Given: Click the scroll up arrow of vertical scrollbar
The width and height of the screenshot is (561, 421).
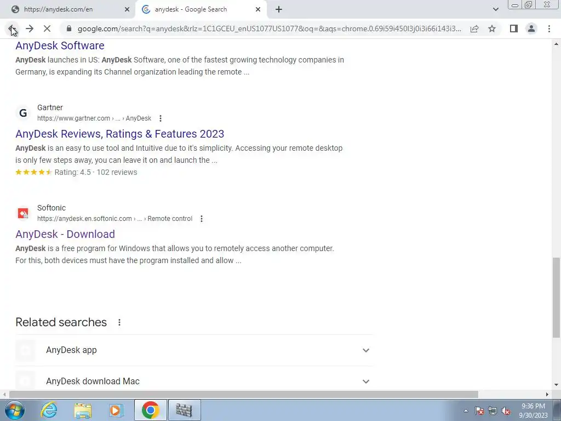Looking at the screenshot, I should pyautogui.click(x=556, y=44).
